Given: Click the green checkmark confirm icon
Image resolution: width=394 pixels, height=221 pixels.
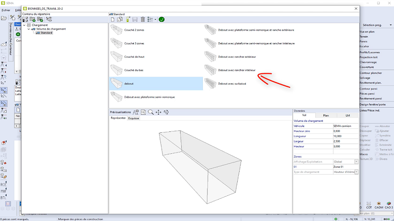Looking at the screenshot, I should [x=162, y=20].
